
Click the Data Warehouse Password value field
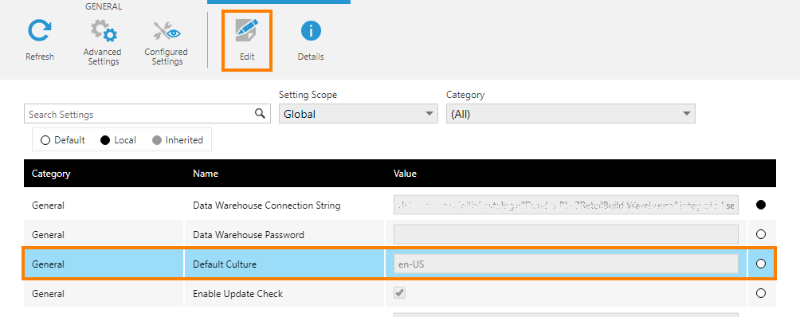[x=566, y=234]
